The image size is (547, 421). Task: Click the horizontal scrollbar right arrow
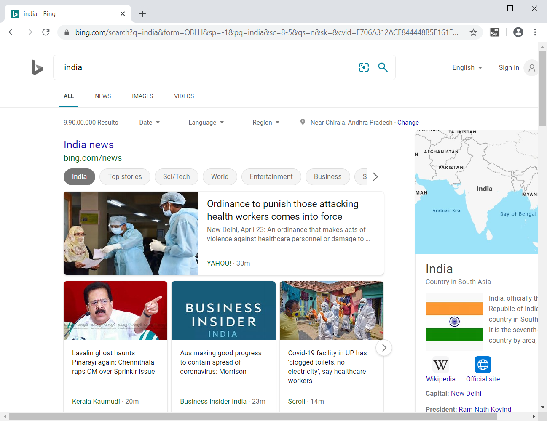click(534, 417)
